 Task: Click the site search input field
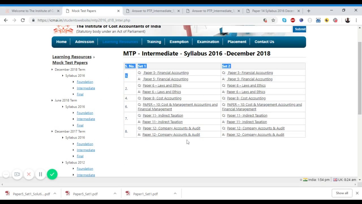(x=257, y=29)
